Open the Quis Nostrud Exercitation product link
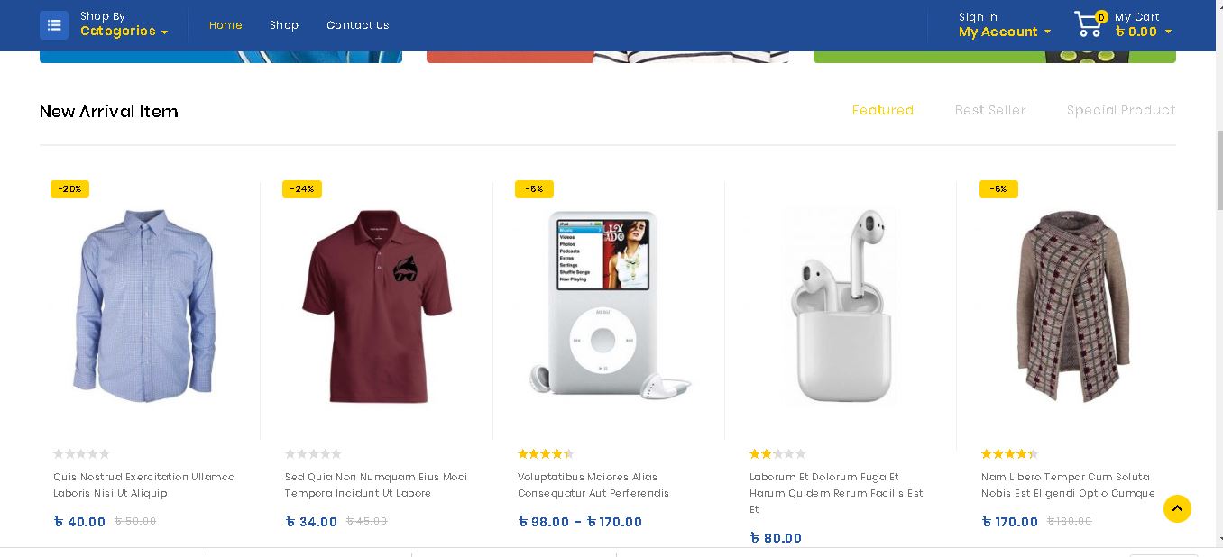This screenshot has height=557, width=1223. pyautogui.click(x=144, y=485)
